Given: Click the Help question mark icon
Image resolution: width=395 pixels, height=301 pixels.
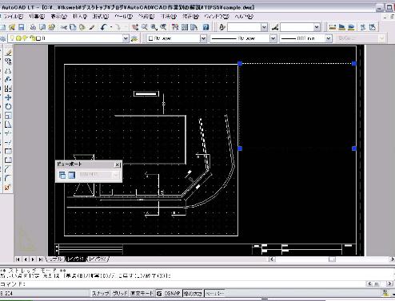Looking at the screenshot, I should point(205,27).
